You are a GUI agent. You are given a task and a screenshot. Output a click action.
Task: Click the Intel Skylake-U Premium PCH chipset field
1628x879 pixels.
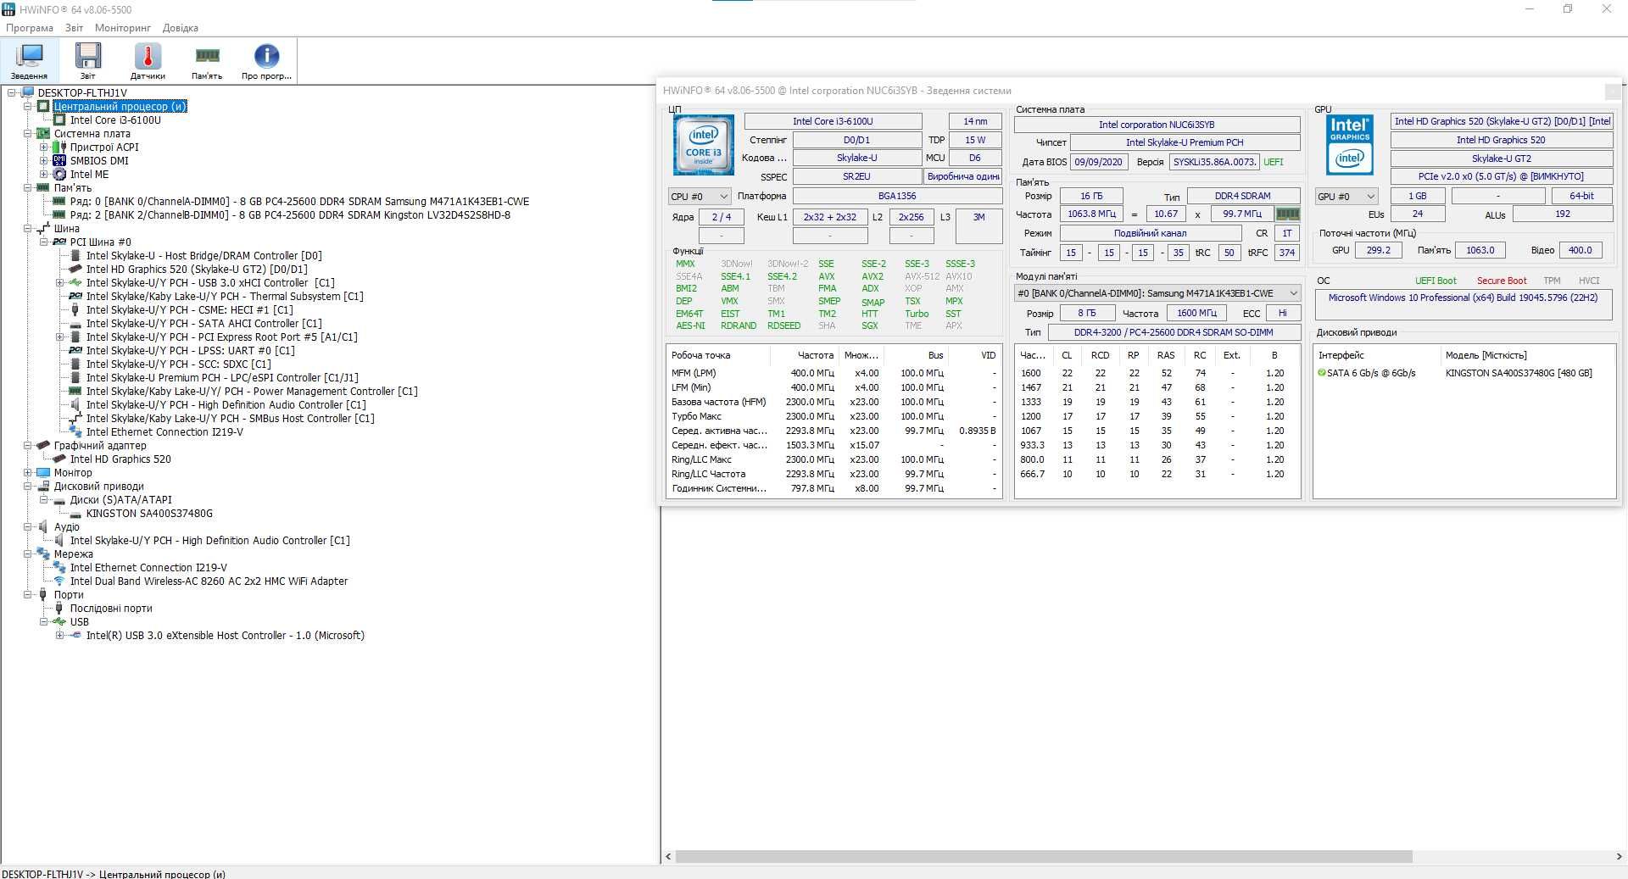pyautogui.click(x=1185, y=142)
